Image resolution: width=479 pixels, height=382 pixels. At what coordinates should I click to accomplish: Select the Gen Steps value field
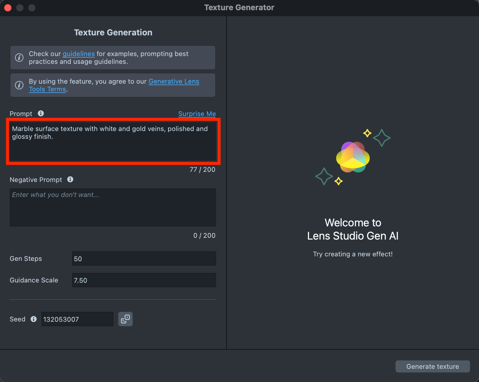(x=144, y=259)
